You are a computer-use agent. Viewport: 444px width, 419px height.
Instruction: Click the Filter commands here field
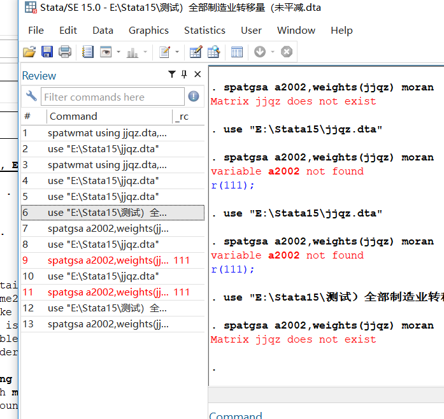click(x=112, y=97)
